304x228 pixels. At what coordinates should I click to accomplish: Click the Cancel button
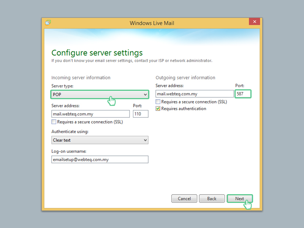(184, 198)
